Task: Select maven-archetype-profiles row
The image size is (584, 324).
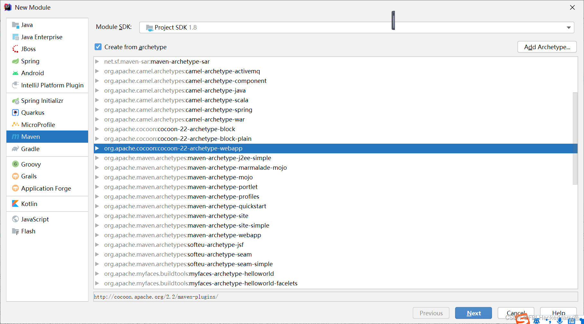Action: click(x=335, y=196)
